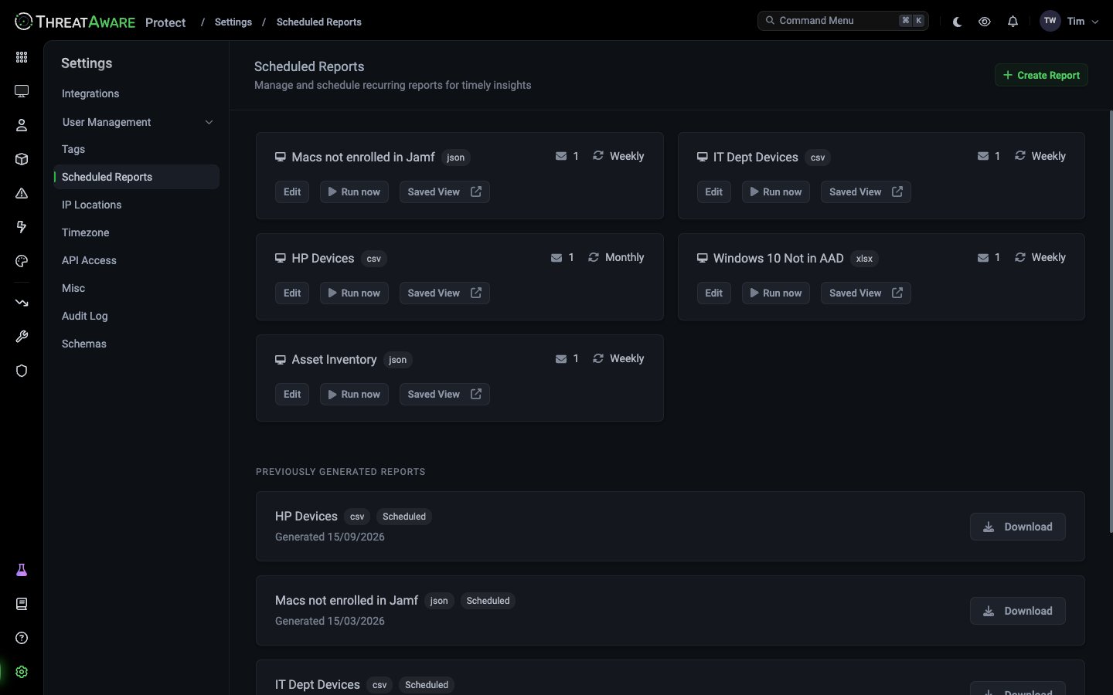This screenshot has height=695, width=1113.
Task: Open the shield icon in the sidebar
Action: 22,371
